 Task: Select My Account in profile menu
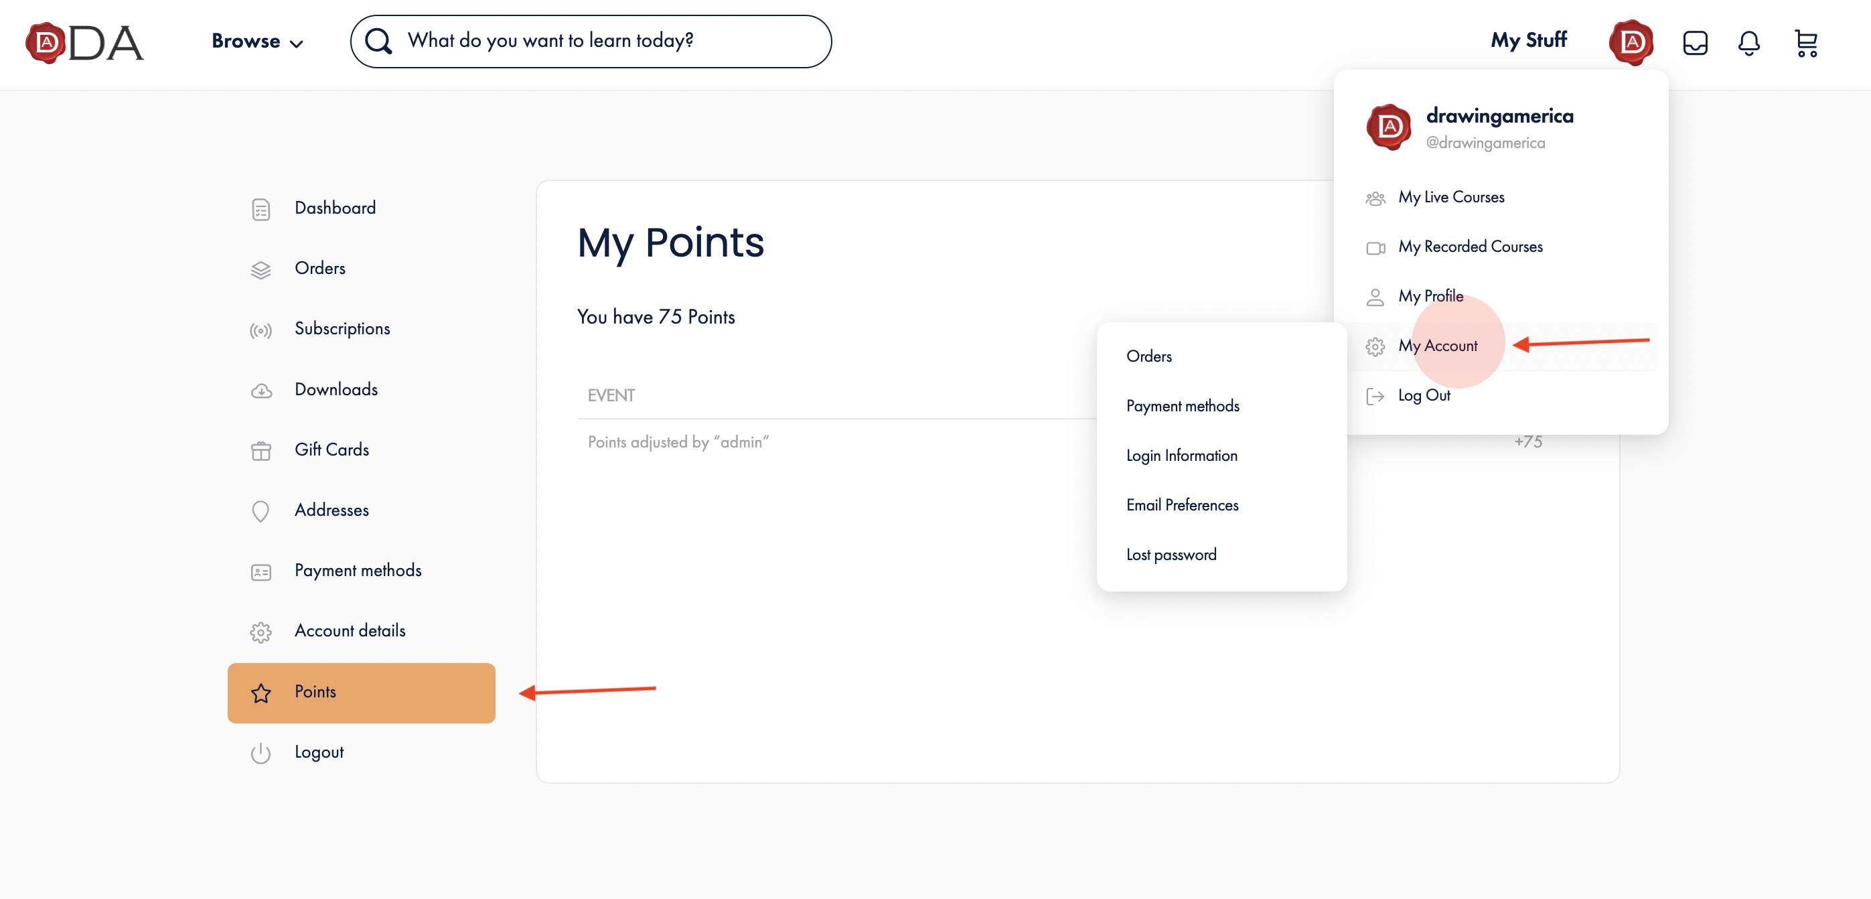[x=1437, y=346]
